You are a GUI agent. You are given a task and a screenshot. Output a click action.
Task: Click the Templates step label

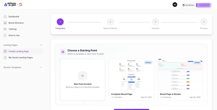(60, 28)
